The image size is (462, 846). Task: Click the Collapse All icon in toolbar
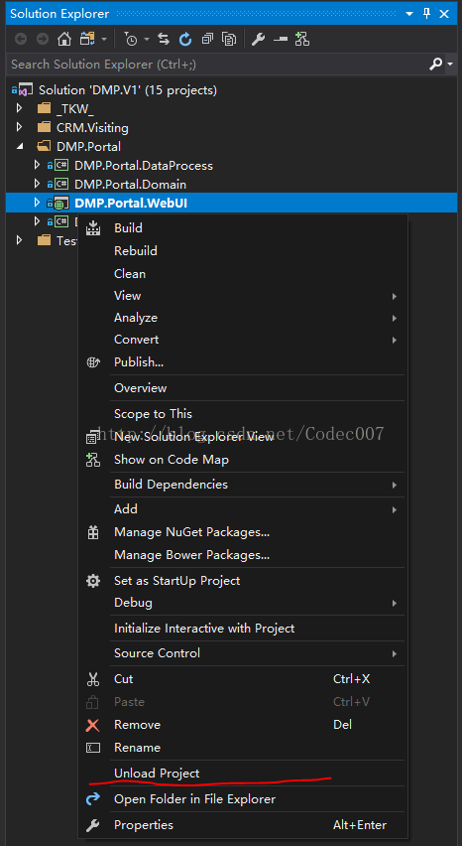coord(207,39)
